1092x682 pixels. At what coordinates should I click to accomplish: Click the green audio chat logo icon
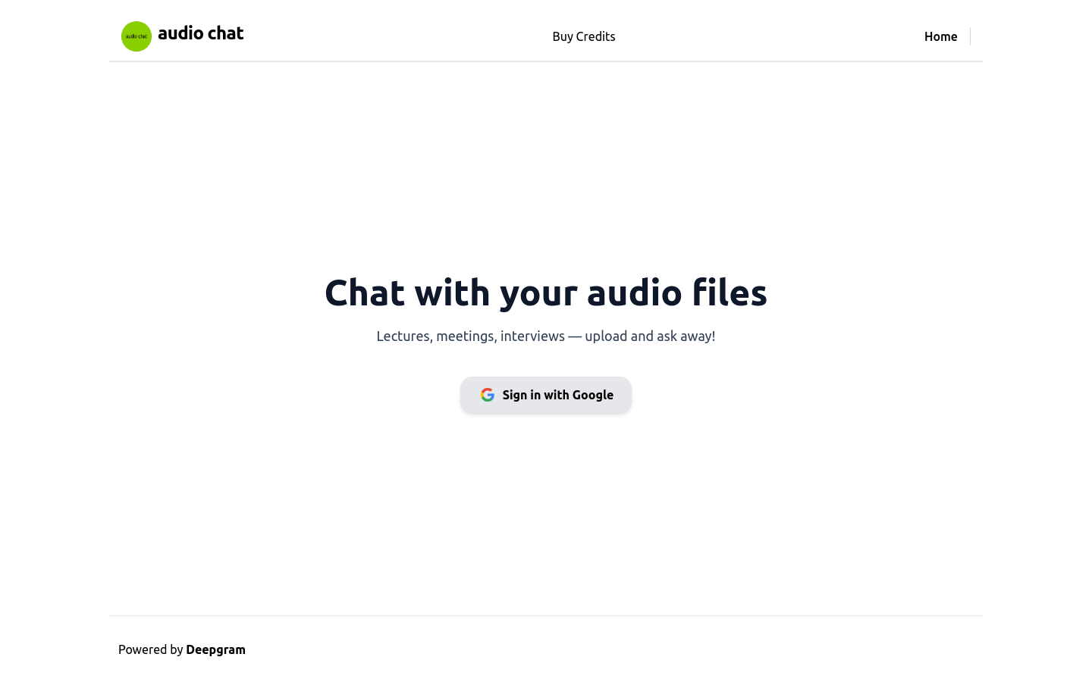coord(136,36)
